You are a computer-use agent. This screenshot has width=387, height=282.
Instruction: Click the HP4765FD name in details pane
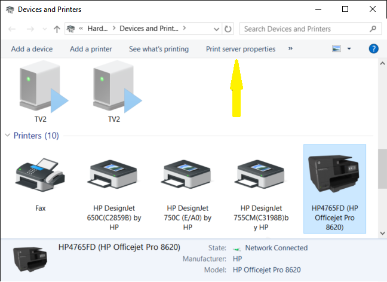119,247
